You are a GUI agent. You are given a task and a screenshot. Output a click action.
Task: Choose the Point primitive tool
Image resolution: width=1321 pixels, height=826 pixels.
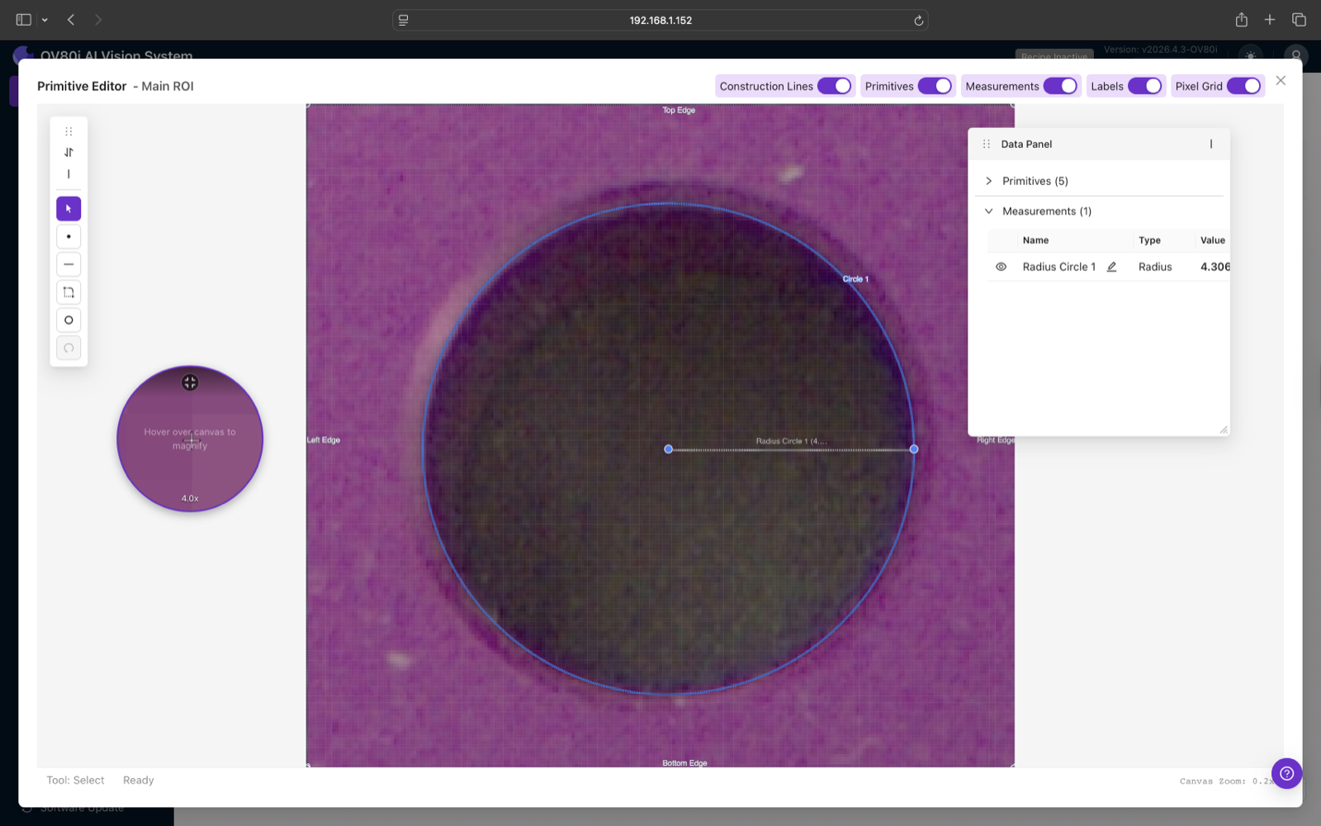[69, 237]
